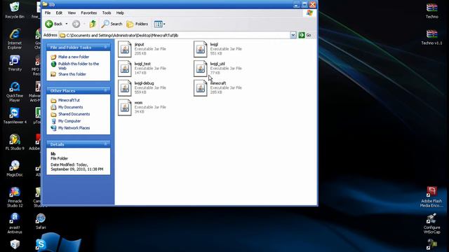The image size is (449, 252).
Task: Click Share this folder
Action: pyautogui.click(x=72, y=74)
